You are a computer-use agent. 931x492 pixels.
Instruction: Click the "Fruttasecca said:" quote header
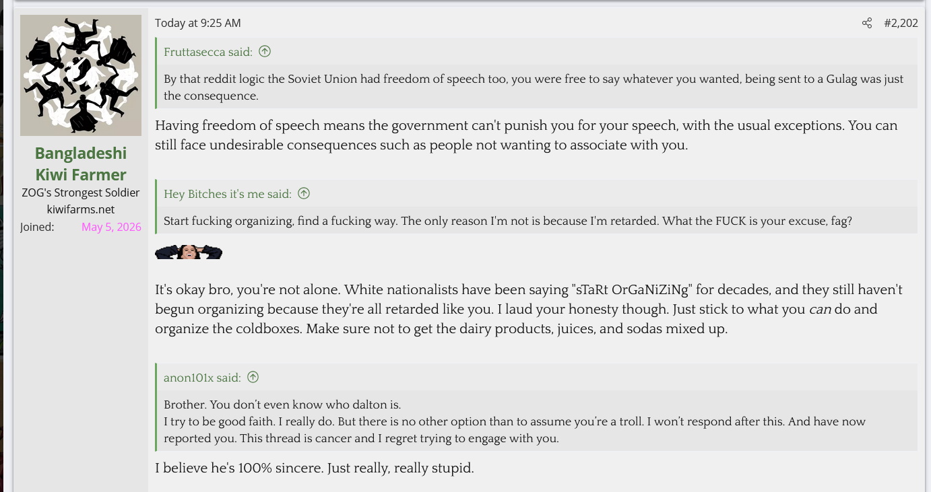208,51
